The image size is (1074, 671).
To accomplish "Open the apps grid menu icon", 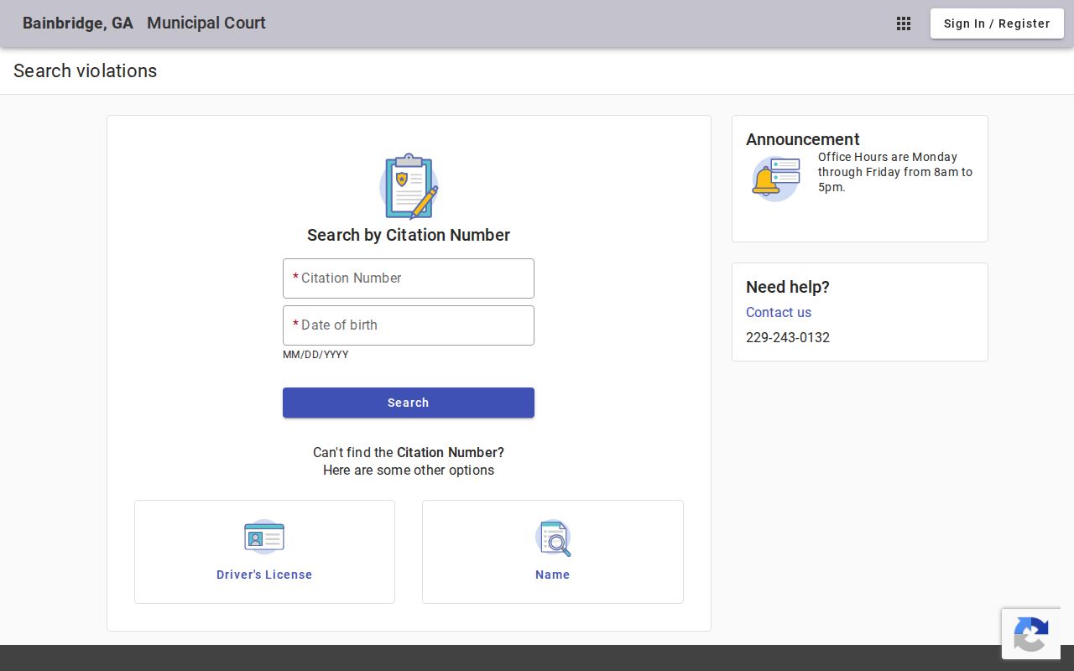I will [904, 23].
